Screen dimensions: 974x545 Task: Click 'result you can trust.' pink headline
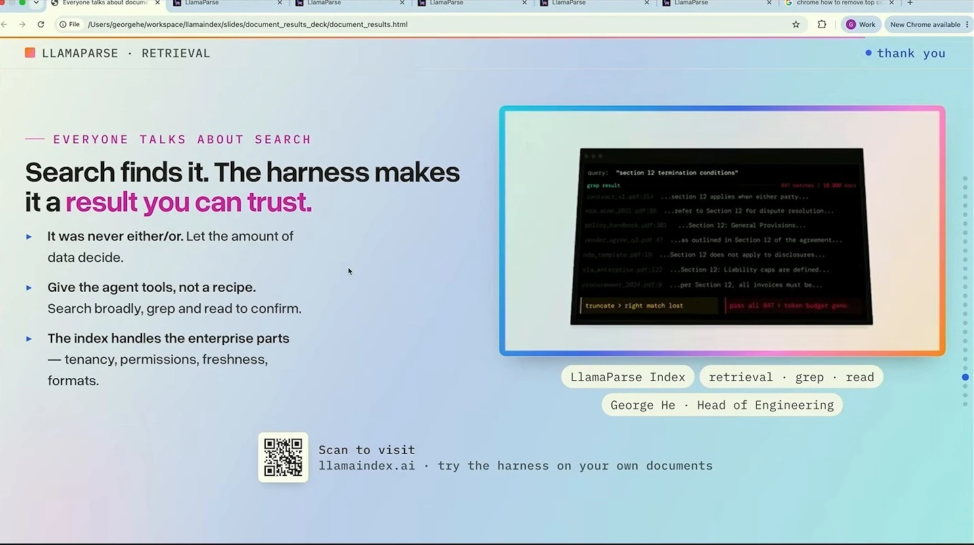pos(189,202)
